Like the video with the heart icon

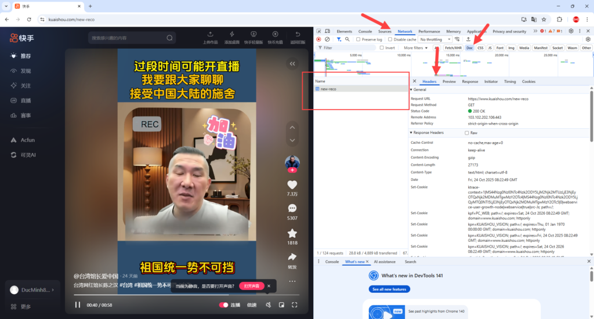pos(292,185)
